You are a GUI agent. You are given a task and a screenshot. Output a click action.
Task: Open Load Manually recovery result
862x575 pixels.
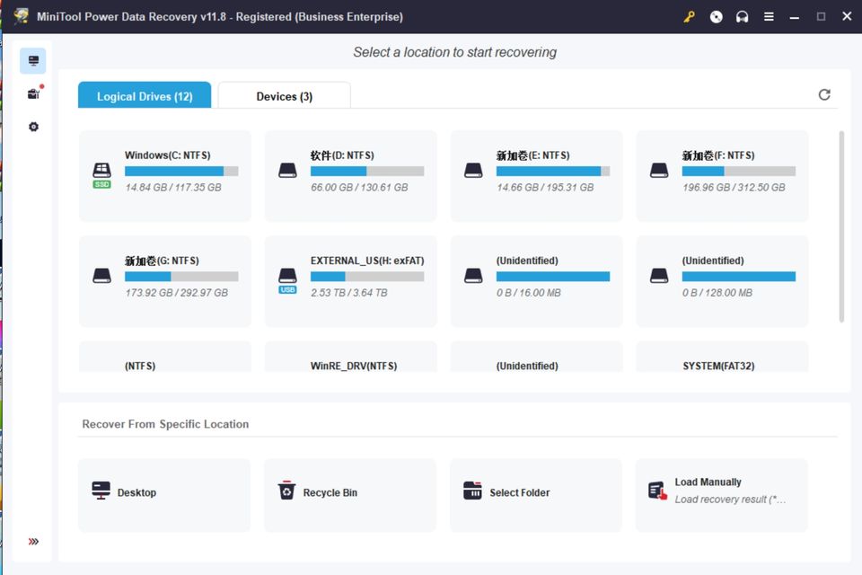click(721, 491)
